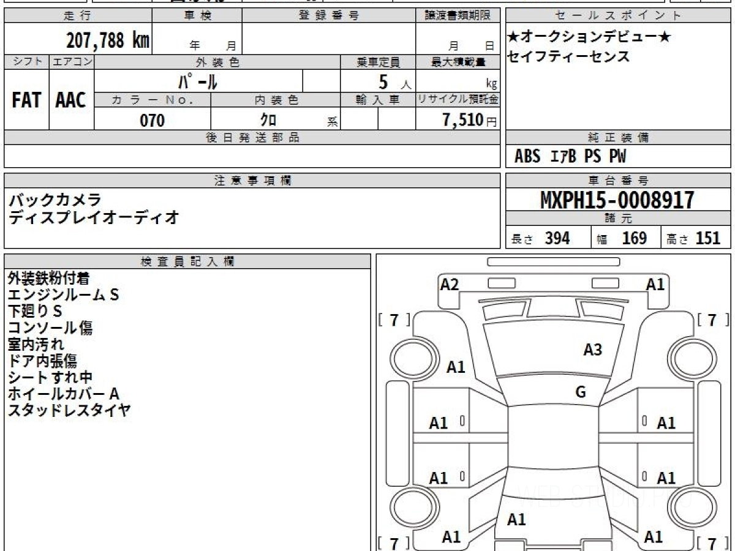Select the rear-left wheel circle on the diagram
Image resolution: width=735 pixels, height=551 pixels.
pyautogui.click(x=409, y=507)
